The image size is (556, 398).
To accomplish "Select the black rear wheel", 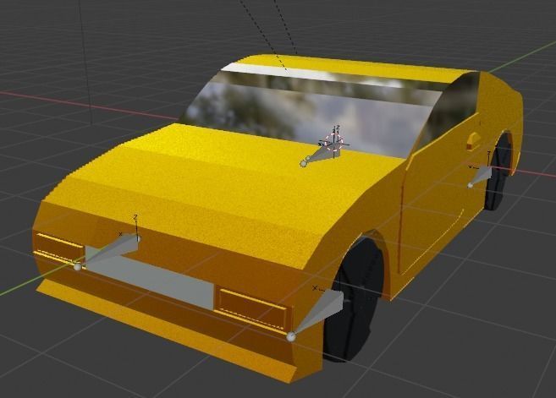I will click(x=499, y=173).
